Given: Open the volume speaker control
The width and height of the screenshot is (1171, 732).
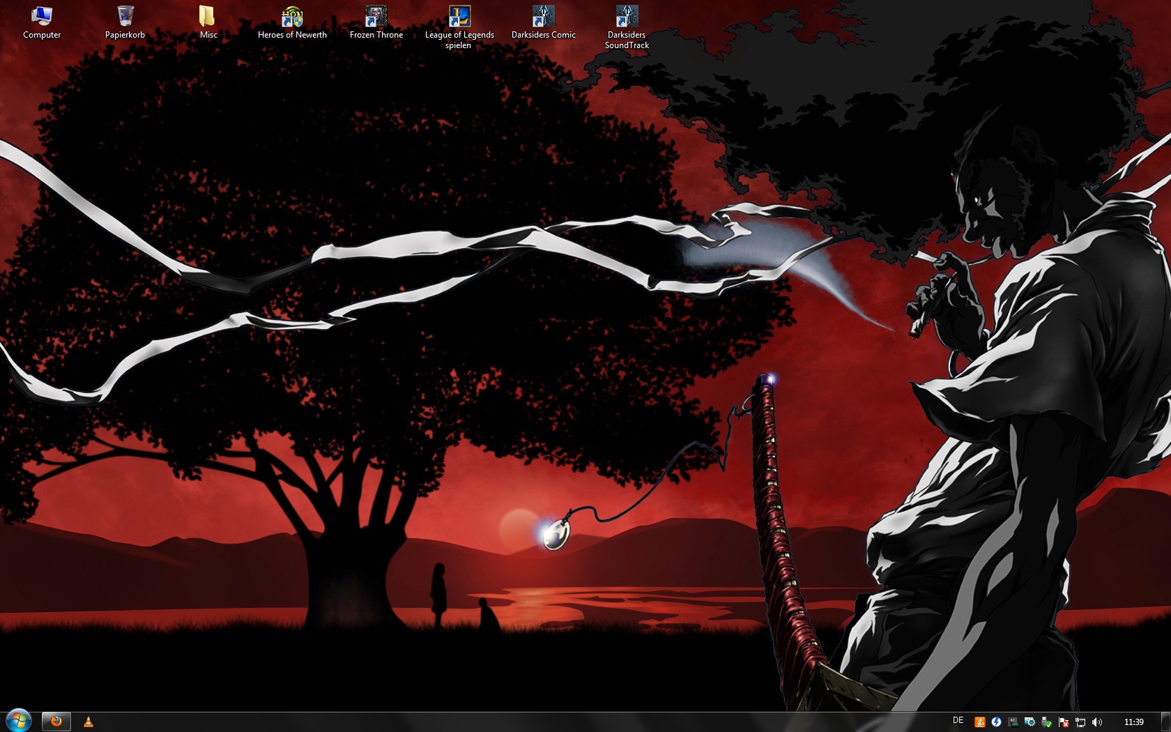Looking at the screenshot, I should (1097, 722).
